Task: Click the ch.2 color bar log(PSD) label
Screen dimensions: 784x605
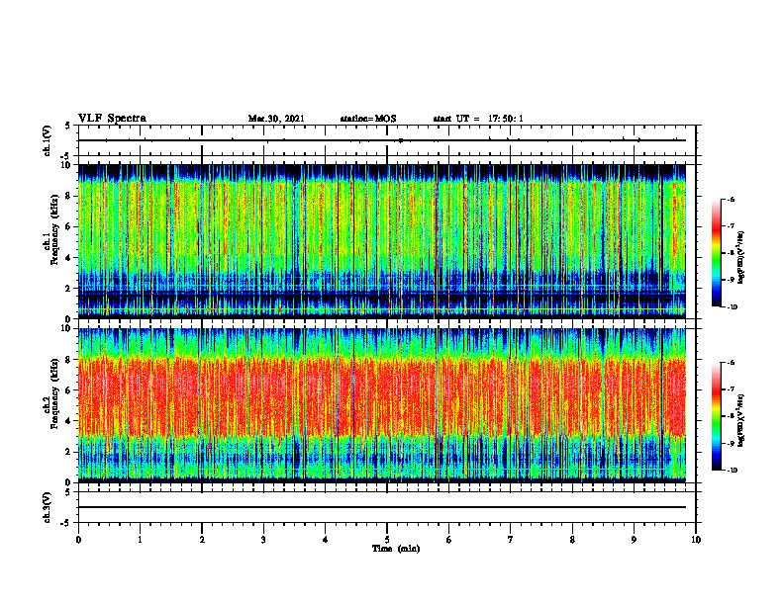Action: pyautogui.click(x=741, y=420)
